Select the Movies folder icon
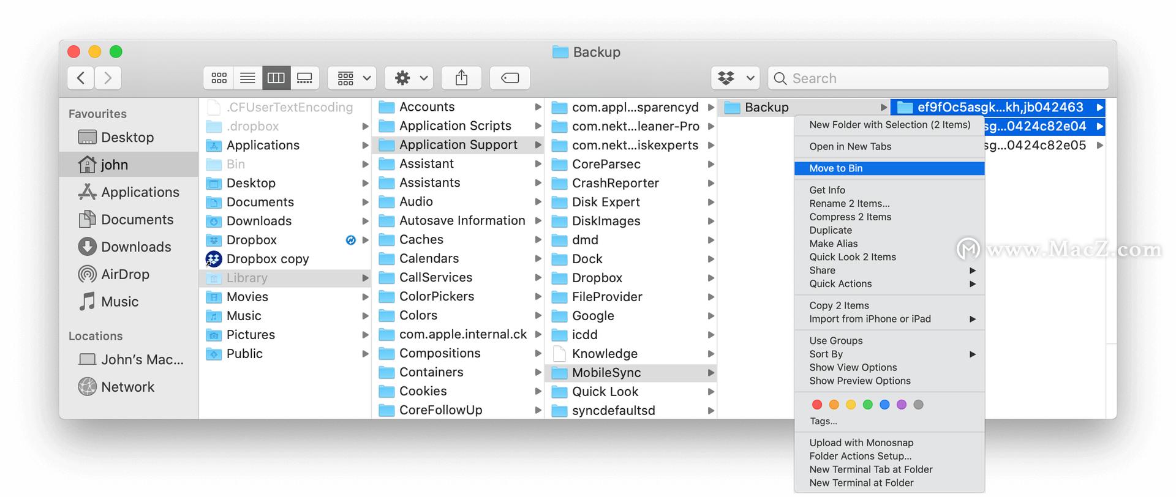The height and width of the screenshot is (497, 1176). 214,297
